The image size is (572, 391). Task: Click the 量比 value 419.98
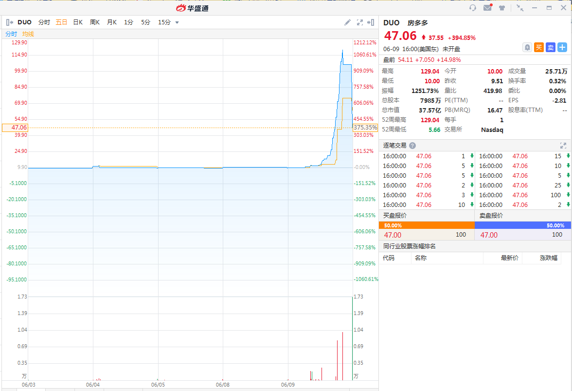click(493, 91)
